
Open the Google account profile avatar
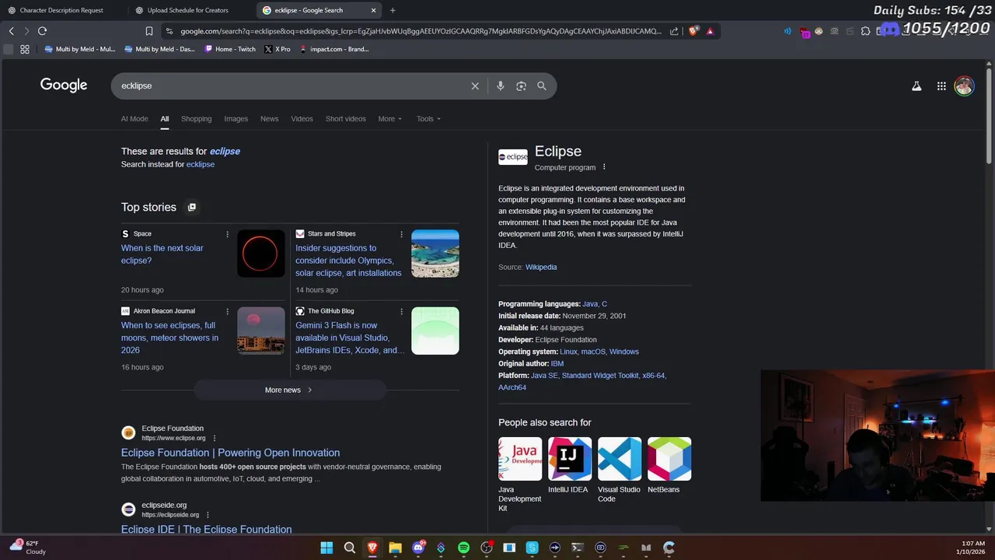tap(964, 86)
